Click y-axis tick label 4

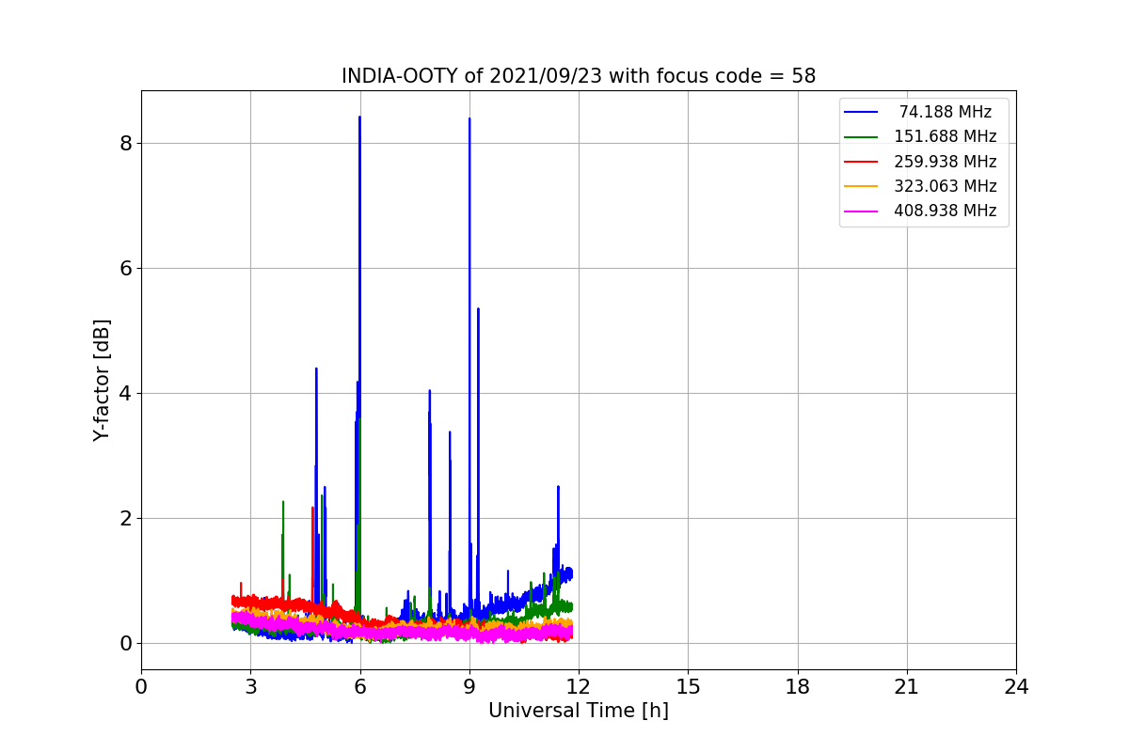[x=124, y=393]
